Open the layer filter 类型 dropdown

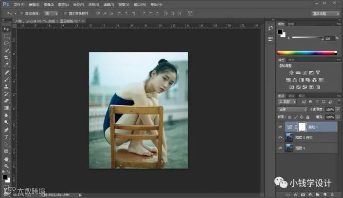tap(287, 102)
